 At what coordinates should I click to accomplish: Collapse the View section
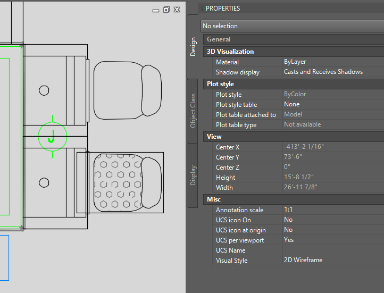point(294,137)
